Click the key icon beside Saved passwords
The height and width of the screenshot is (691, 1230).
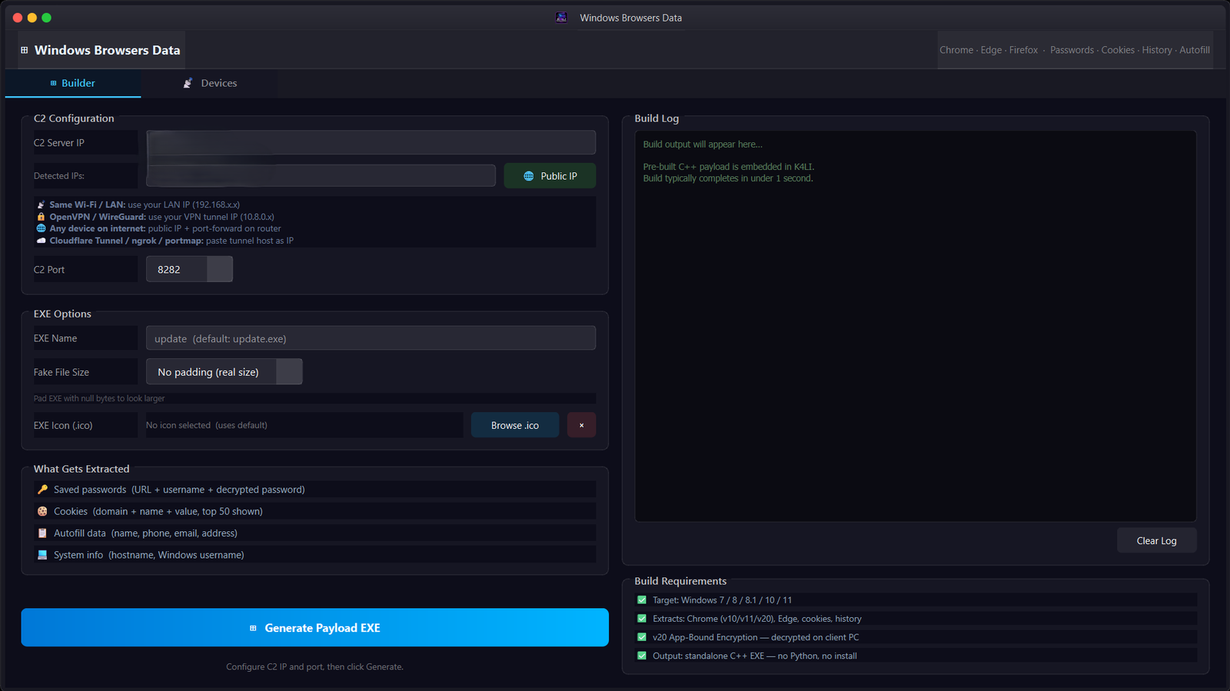(42, 490)
